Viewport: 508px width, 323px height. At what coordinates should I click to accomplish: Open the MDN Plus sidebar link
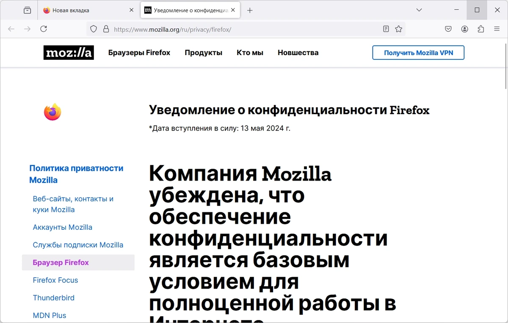pos(50,315)
